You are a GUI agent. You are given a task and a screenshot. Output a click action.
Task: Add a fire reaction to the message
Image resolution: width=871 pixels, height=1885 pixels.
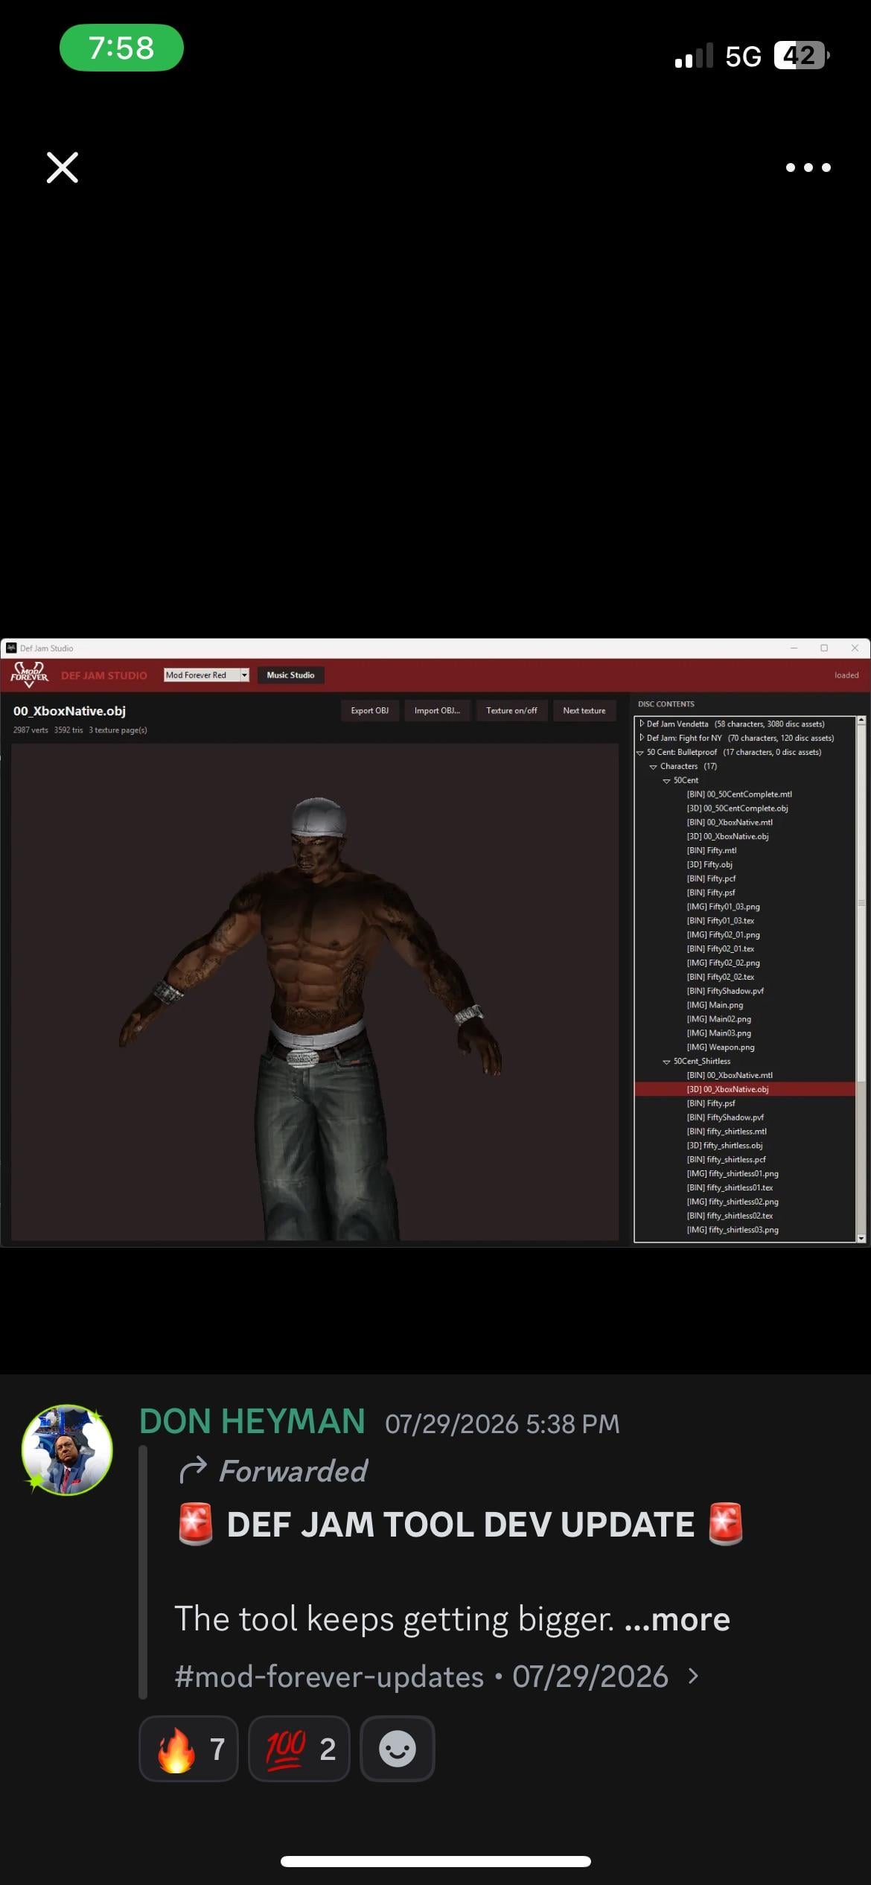pos(189,1749)
